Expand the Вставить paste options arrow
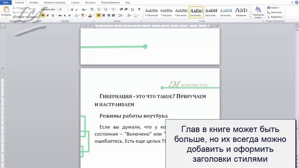Image resolution: width=299 pixels, height=168 pixels. (6, 17)
